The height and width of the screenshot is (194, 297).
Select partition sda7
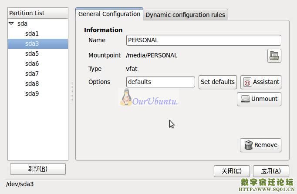coord(32,74)
